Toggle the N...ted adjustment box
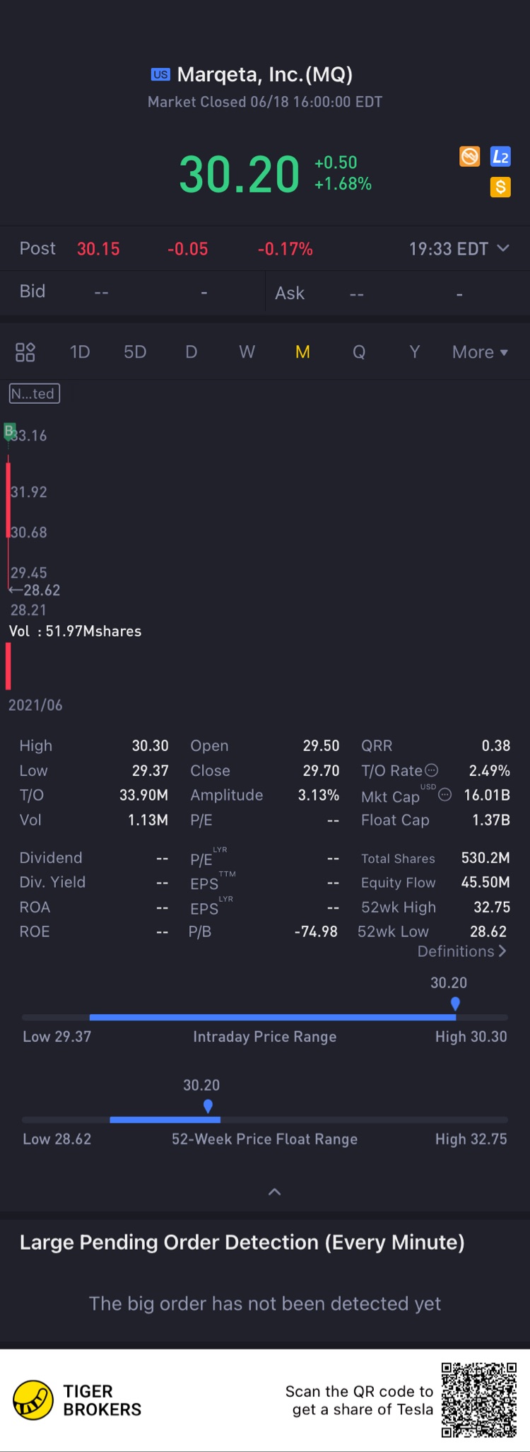The height and width of the screenshot is (1452, 530). point(34,393)
